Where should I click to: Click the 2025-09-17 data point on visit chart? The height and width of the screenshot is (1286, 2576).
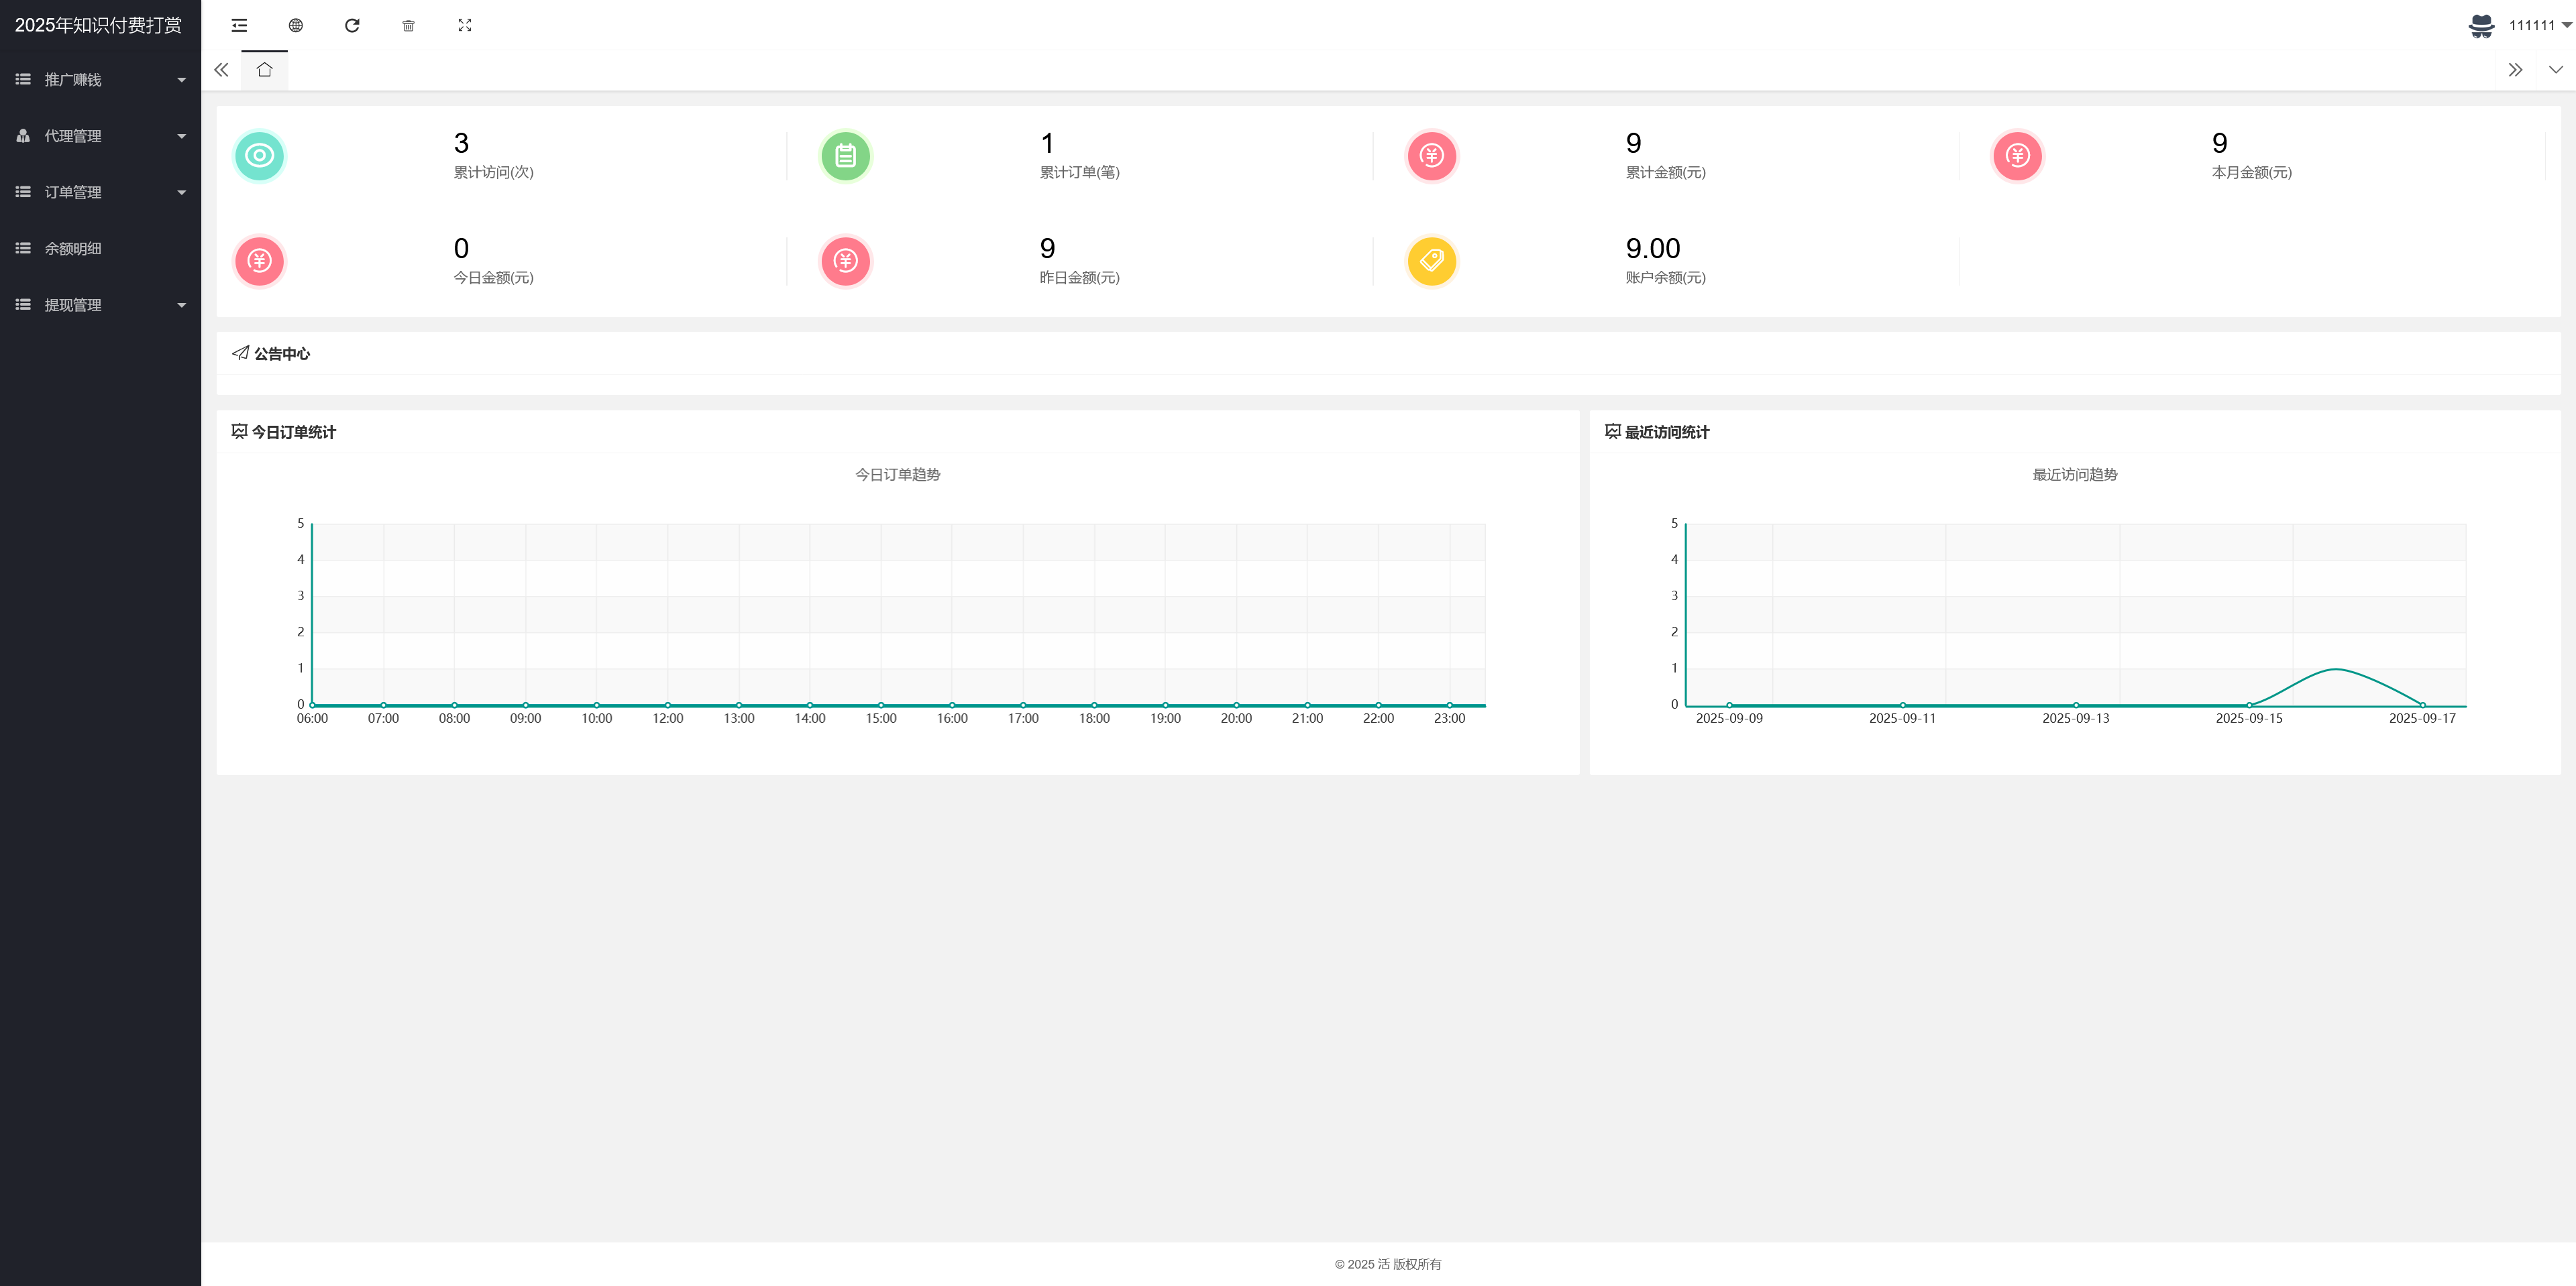[2422, 705]
